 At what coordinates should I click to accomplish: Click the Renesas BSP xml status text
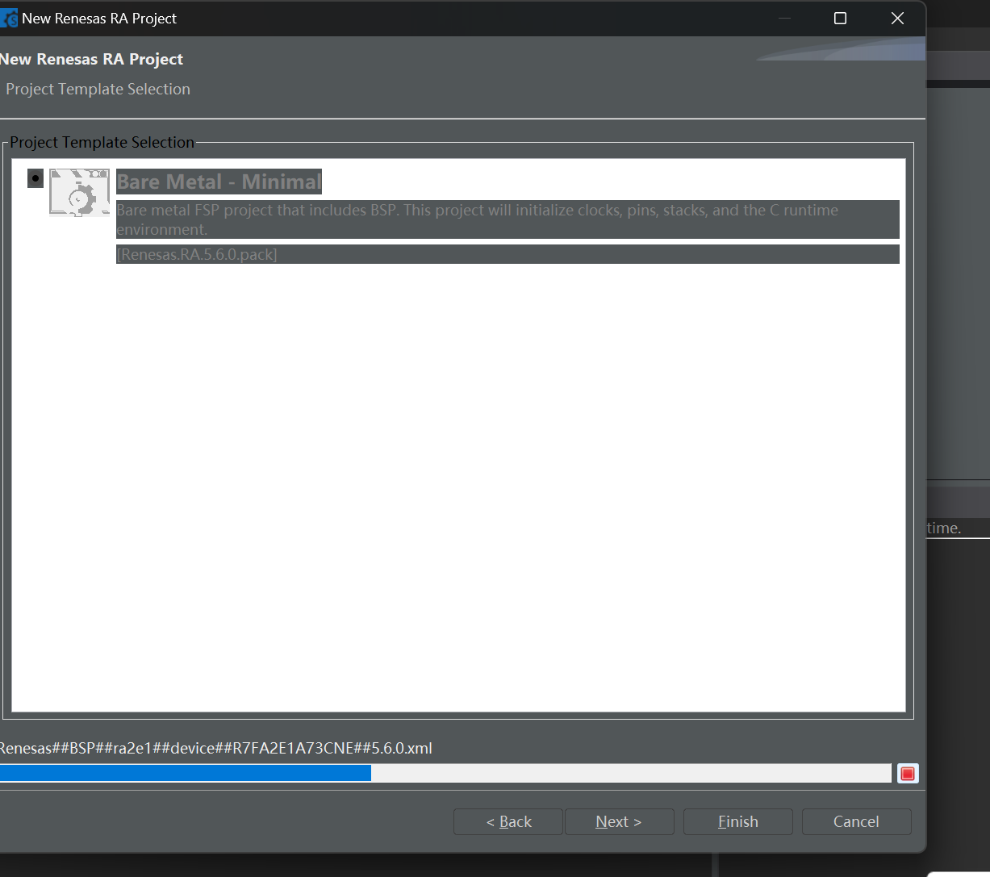coord(216,748)
